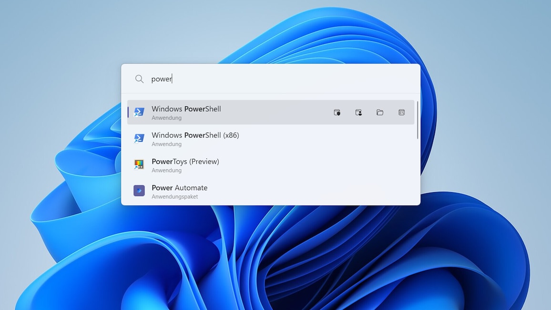Click the magnifying glass search icon
The width and height of the screenshot is (551, 310).
(140, 79)
